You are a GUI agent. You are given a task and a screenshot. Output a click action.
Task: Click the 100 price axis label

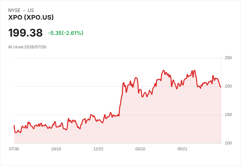point(228,143)
